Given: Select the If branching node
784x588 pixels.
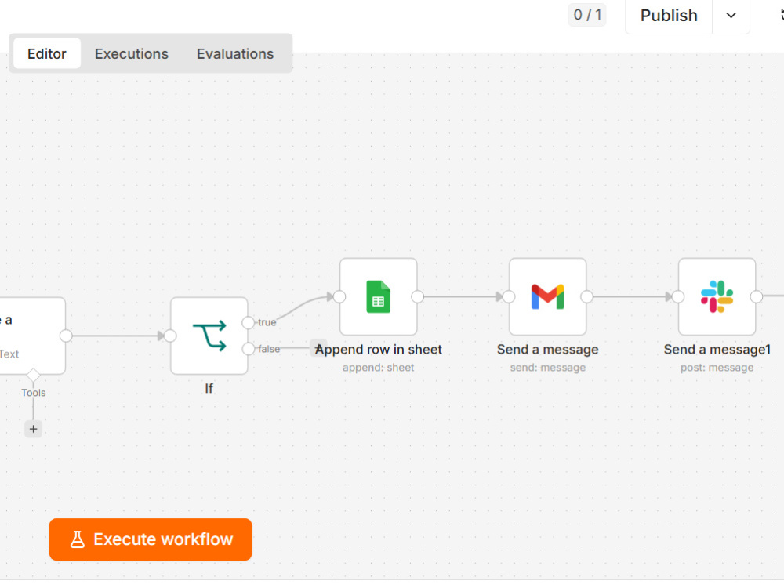Looking at the screenshot, I should coord(209,336).
